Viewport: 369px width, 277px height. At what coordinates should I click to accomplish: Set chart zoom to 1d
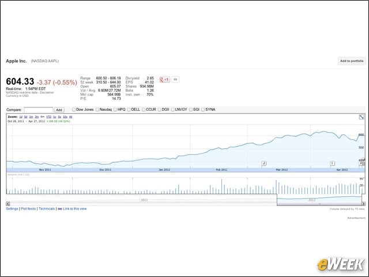point(21,117)
